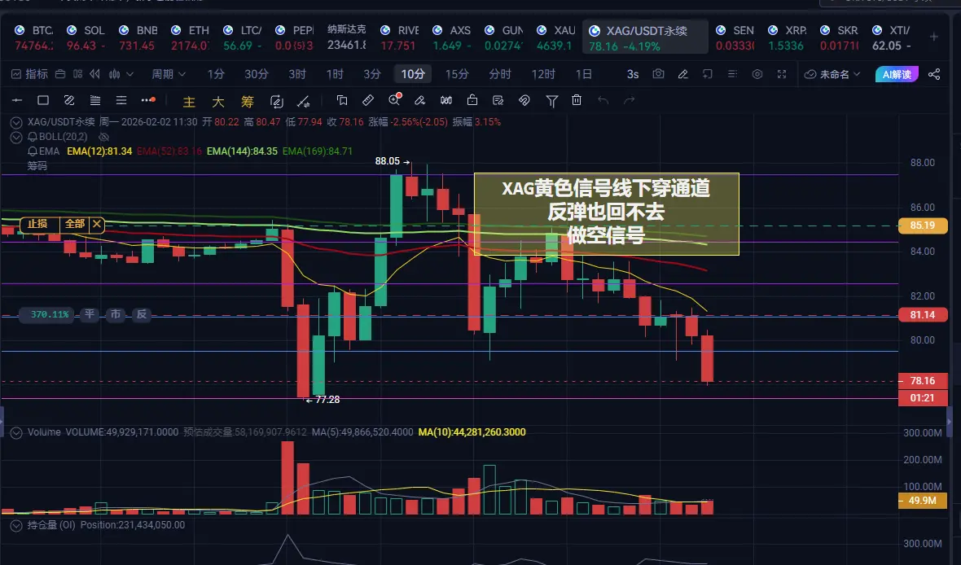This screenshot has height=565, width=961.
Task: Switch to the 1时 timeframe
Action: tap(335, 74)
